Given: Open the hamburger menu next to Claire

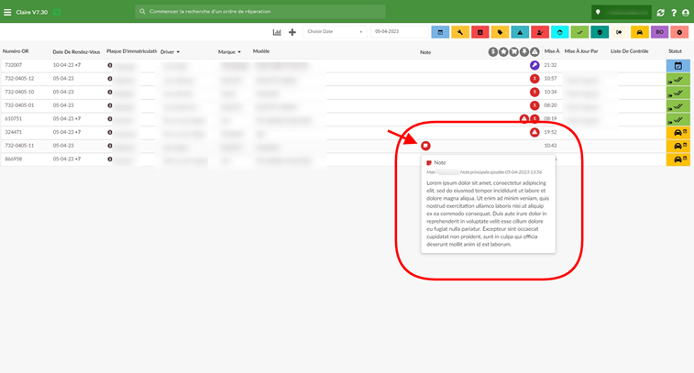Looking at the screenshot, I should coord(7,13).
